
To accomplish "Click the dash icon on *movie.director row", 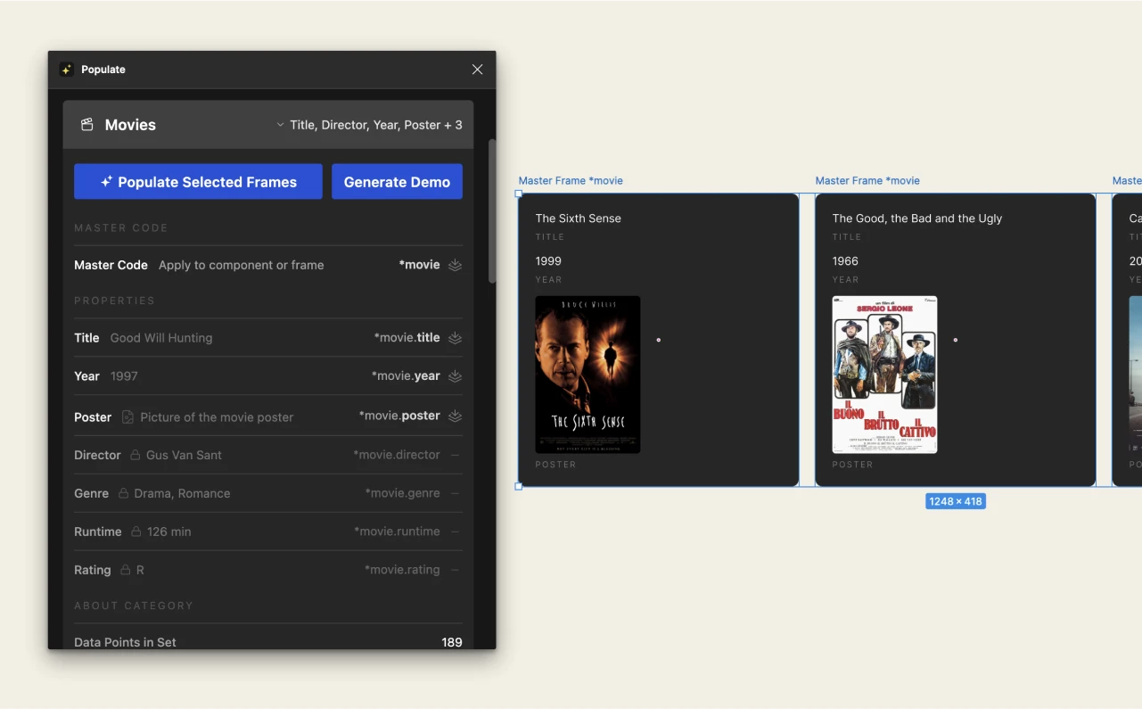I will tap(455, 455).
